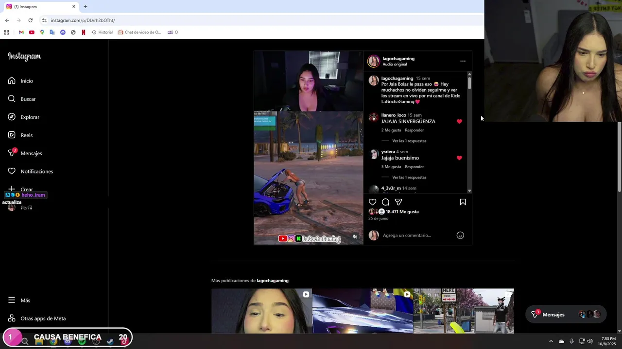622x349 pixels.
Task: Open the Google Translate bookmark
Action: click(52, 32)
